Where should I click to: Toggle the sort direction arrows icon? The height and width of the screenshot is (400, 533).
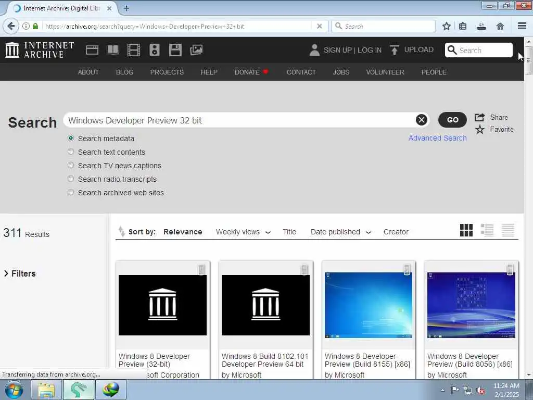(x=121, y=232)
